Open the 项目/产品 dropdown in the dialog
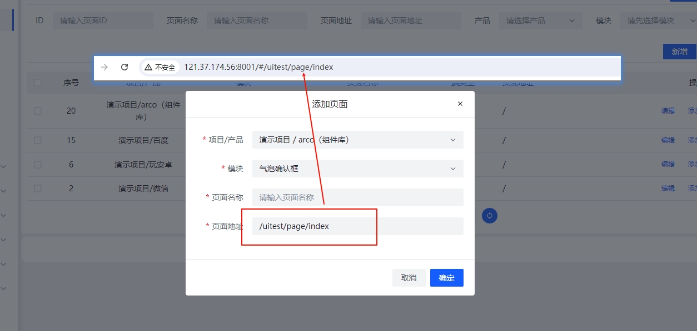Viewport: 697px width, 331px height. 357,140
